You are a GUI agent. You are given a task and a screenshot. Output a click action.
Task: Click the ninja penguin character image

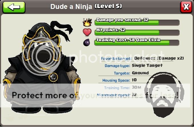tap(42, 67)
